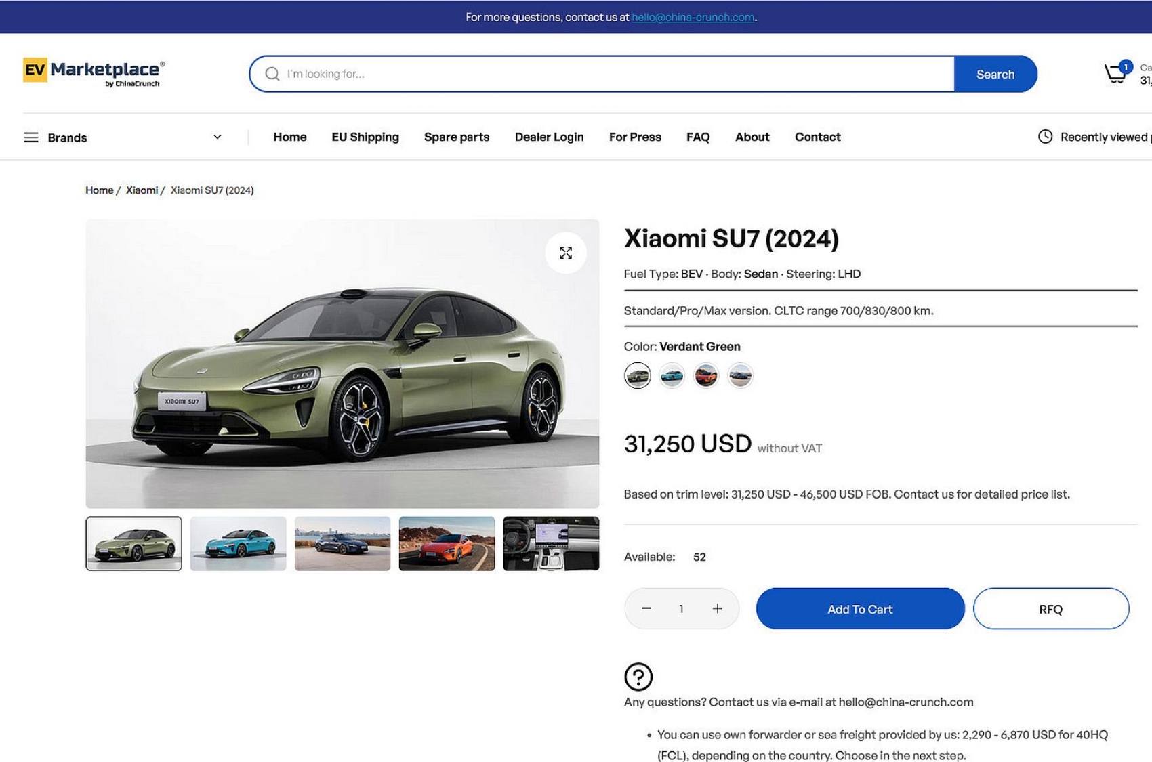Click the magnifier icon in search box
The width and height of the screenshot is (1152, 762).
[272, 74]
